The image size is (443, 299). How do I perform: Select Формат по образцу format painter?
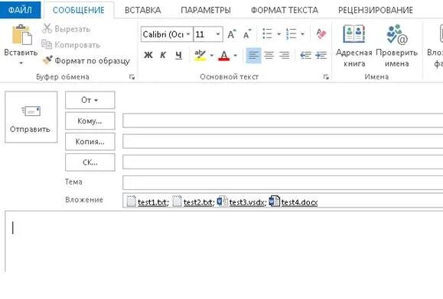coord(86,60)
